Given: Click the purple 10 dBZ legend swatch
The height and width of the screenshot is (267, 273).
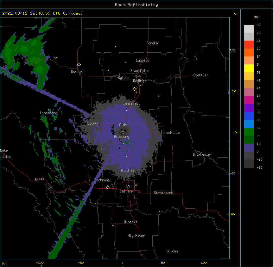Looking at the screenshot, I should 249,148.
